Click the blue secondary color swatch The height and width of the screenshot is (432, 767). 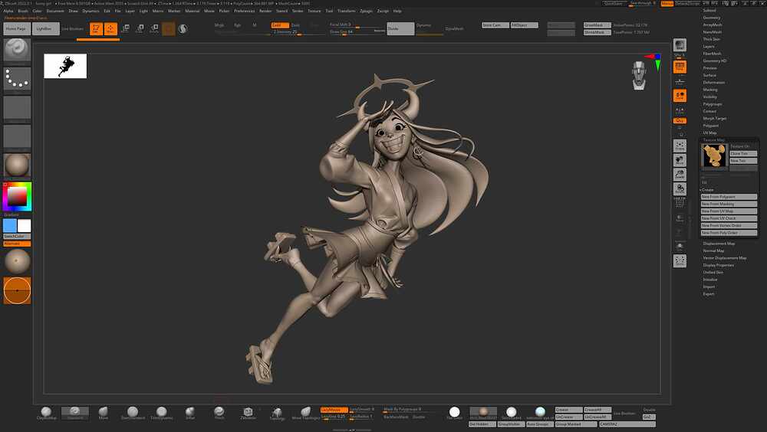[x=10, y=225]
